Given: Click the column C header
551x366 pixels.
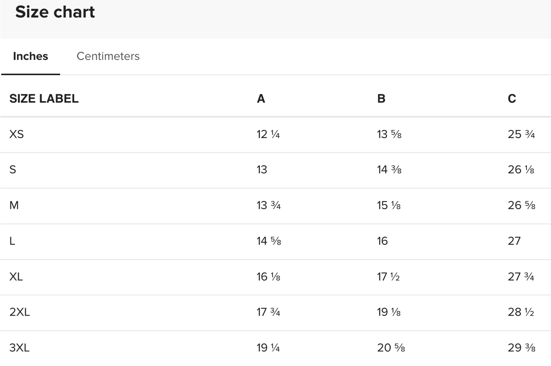Looking at the screenshot, I should coord(512,98).
